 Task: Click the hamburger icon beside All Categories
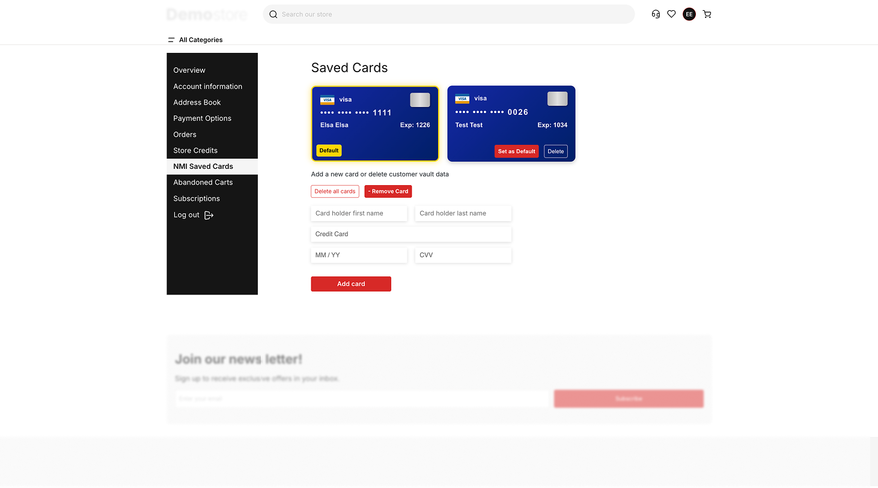(171, 40)
